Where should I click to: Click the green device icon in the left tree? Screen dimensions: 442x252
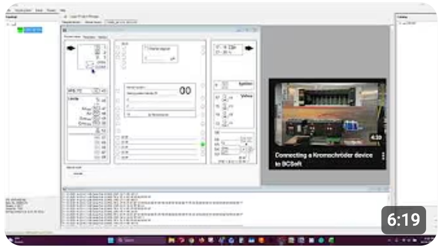tap(20, 29)
